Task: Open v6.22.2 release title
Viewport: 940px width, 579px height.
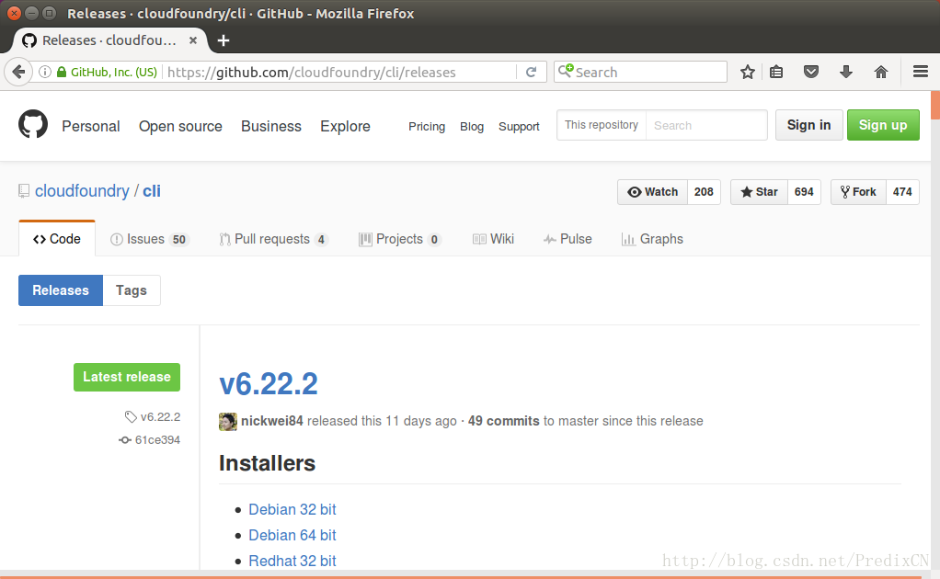Action: pos(268,384)
